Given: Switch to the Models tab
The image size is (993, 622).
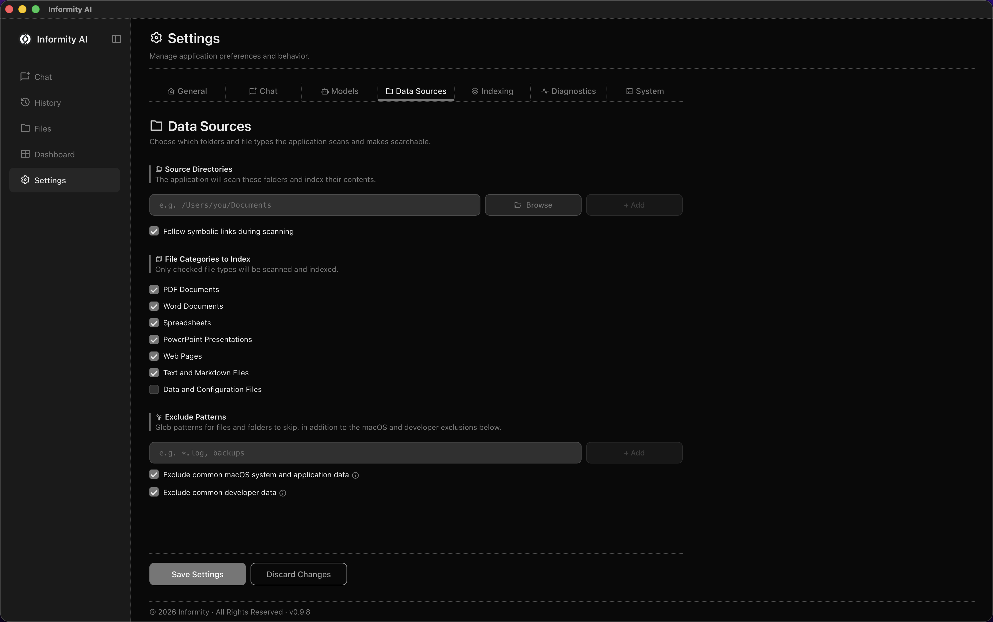Looking at the screenshot, I should (x=340, y=91).
